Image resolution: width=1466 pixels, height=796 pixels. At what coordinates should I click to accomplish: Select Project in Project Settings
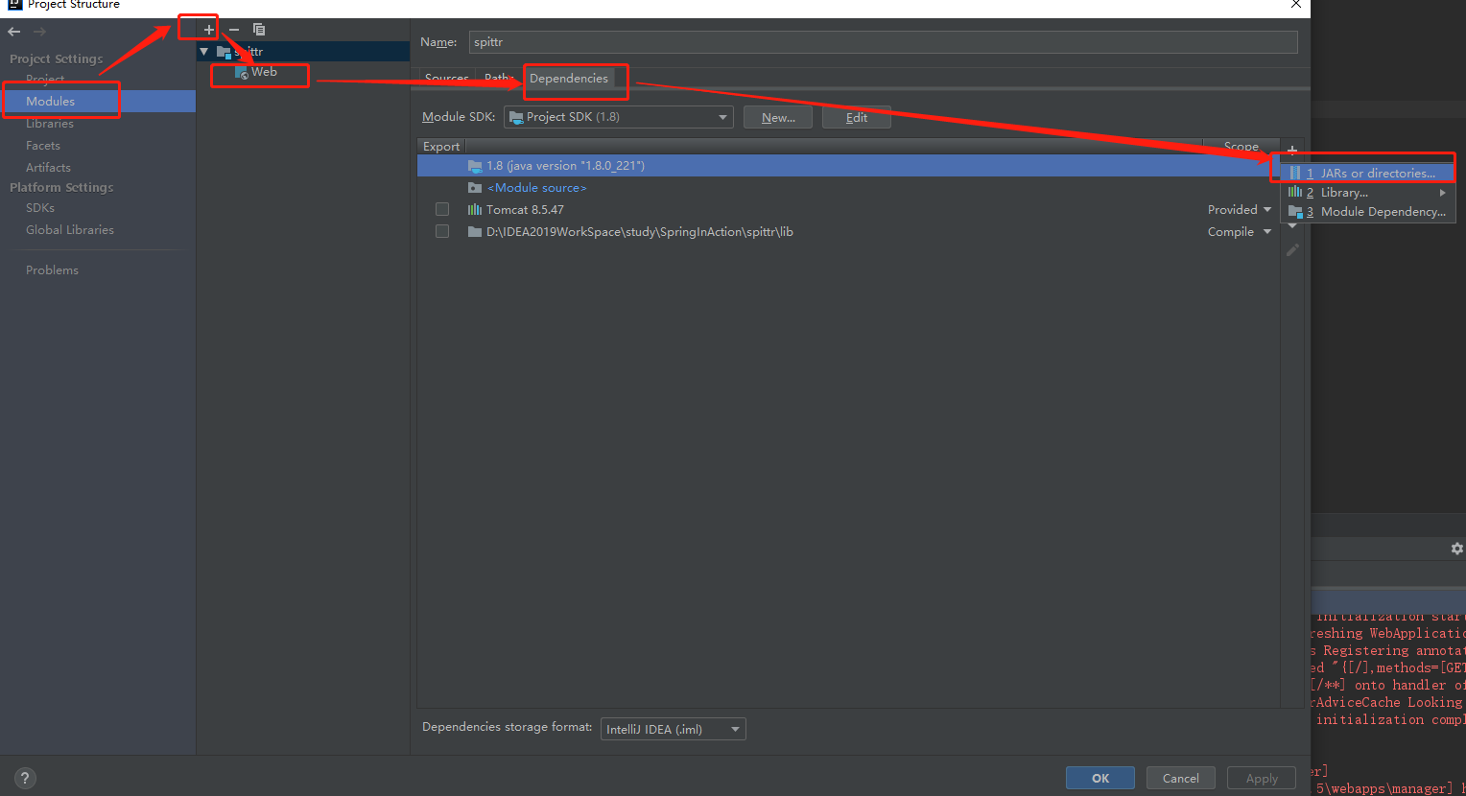point(45,79)
